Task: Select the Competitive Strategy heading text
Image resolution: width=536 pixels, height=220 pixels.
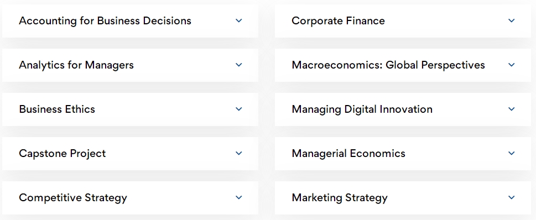Action: [x=73, y=197]
